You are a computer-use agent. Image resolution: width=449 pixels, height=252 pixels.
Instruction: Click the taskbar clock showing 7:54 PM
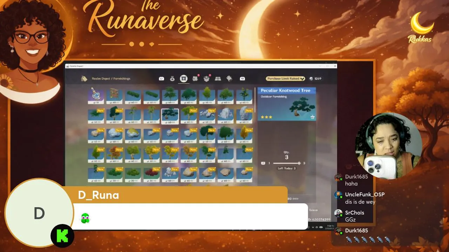(330, 227)
